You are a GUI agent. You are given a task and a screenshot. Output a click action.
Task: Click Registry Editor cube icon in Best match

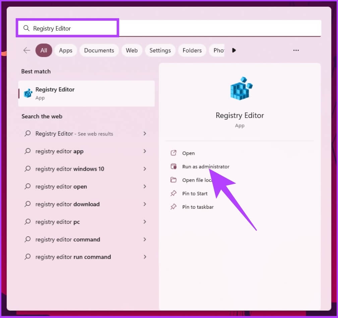point(28,93)
